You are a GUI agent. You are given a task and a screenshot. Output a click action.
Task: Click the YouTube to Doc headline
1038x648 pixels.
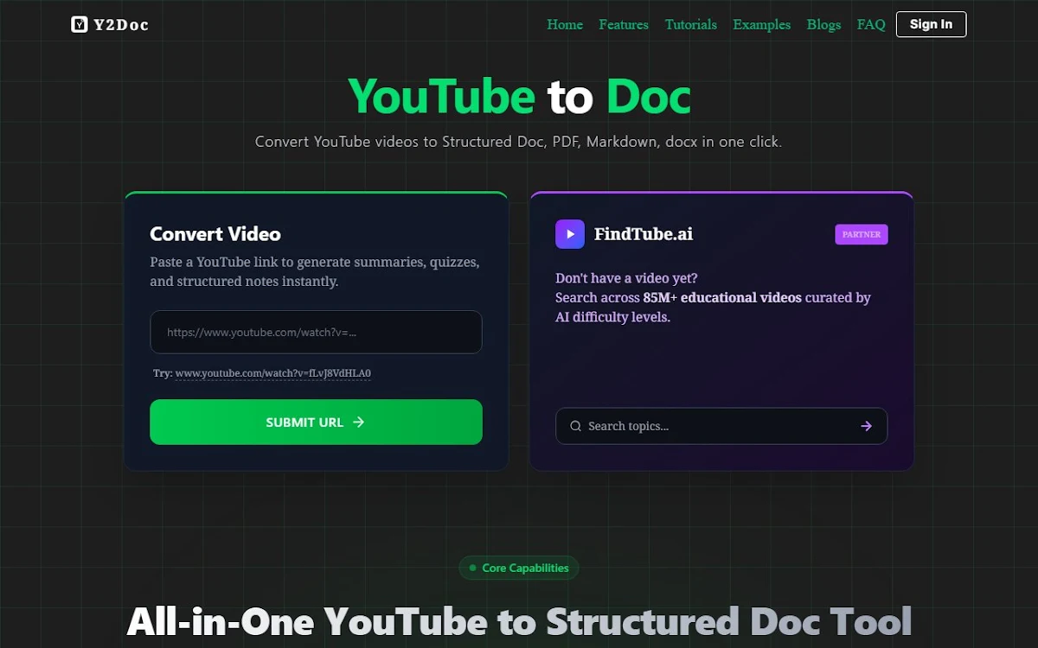click(519, 96)
